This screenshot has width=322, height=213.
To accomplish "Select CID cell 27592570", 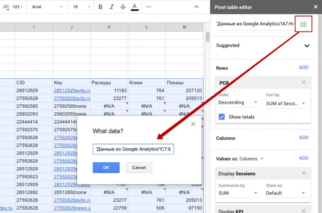I will coord(34,130).
